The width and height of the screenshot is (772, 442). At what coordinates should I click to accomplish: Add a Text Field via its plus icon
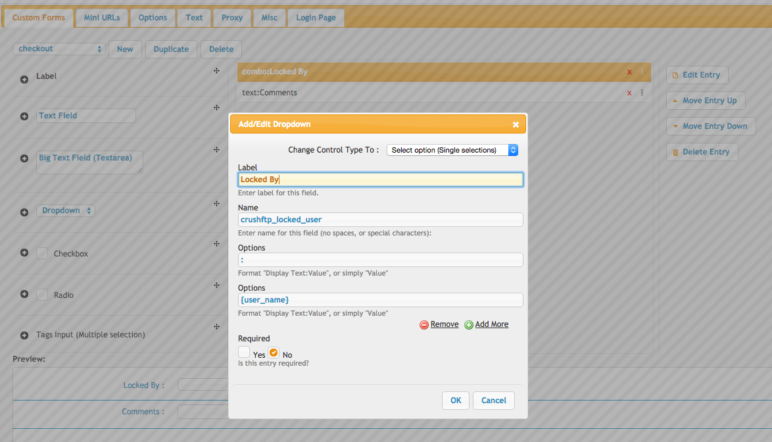[24, 116]
